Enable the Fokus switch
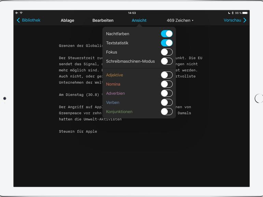 pyautogui.click(x=167, y=52)
